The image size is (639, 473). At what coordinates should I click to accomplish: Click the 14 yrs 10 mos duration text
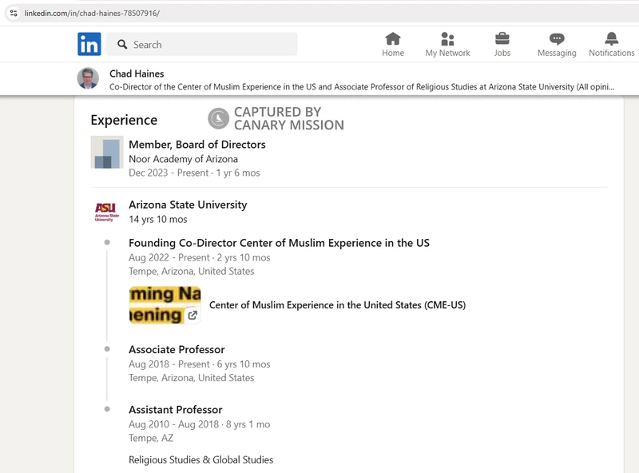158,220
